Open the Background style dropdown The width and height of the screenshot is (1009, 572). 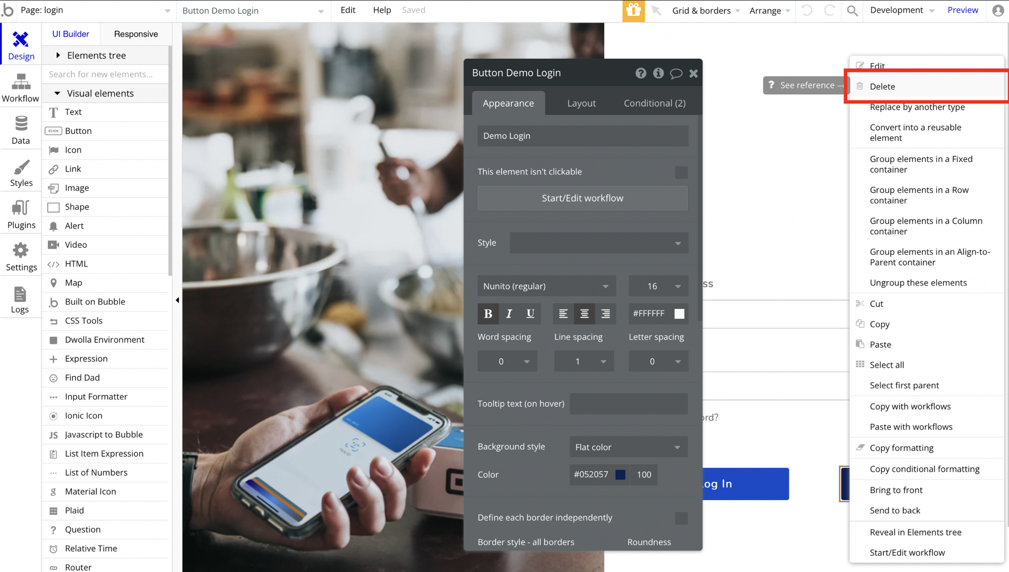tap(628, 446)
